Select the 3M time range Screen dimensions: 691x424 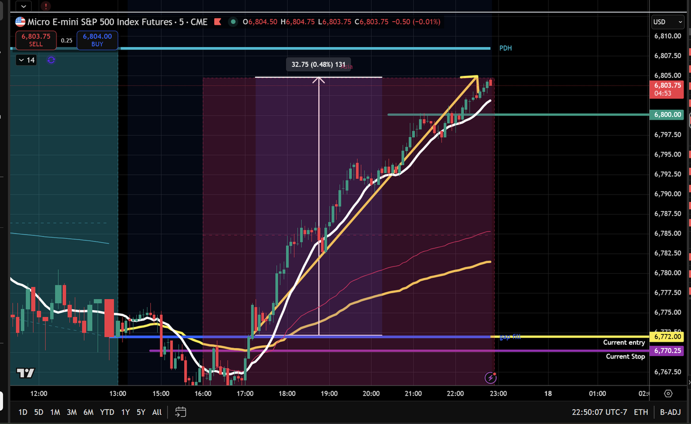click(72, 412)
